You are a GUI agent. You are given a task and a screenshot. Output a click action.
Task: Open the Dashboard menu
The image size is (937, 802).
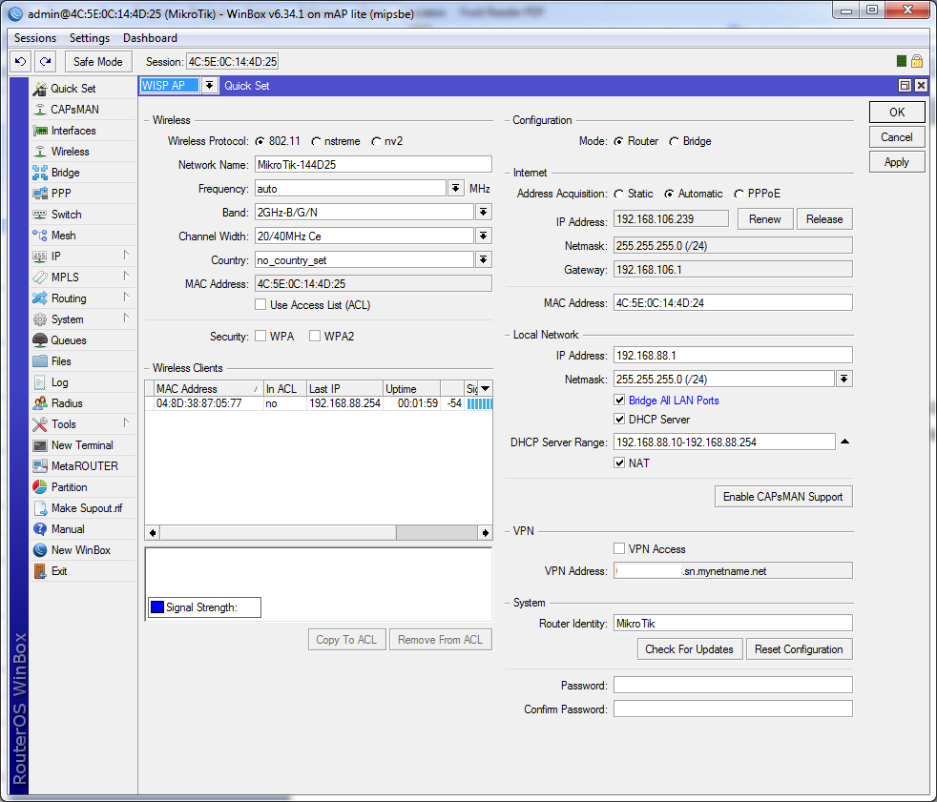point(150,38)
